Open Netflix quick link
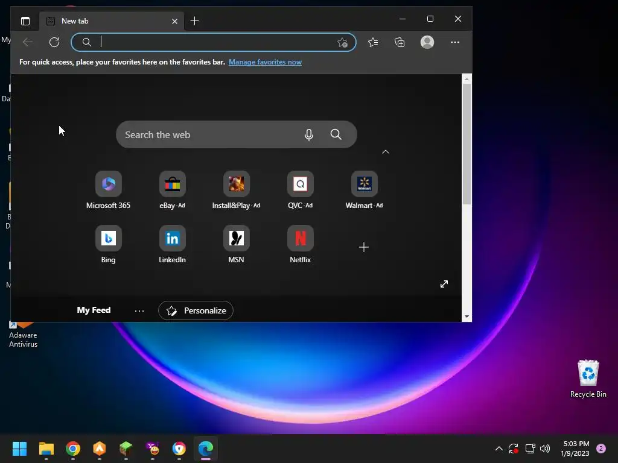 [x=301, y=245]
